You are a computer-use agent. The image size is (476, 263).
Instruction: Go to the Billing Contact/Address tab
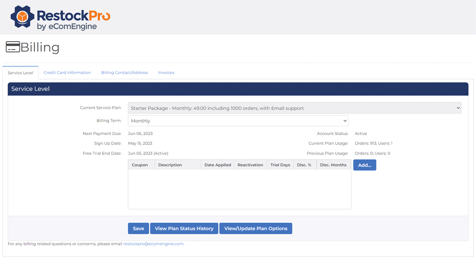[125, 73]
